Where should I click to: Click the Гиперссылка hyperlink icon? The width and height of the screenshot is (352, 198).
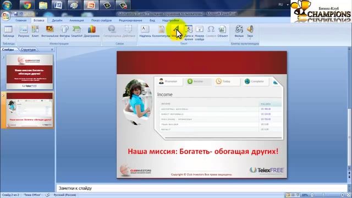click(112, 29)
